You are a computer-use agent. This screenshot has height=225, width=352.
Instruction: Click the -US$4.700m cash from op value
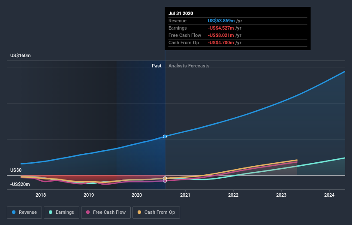point(221,43)
